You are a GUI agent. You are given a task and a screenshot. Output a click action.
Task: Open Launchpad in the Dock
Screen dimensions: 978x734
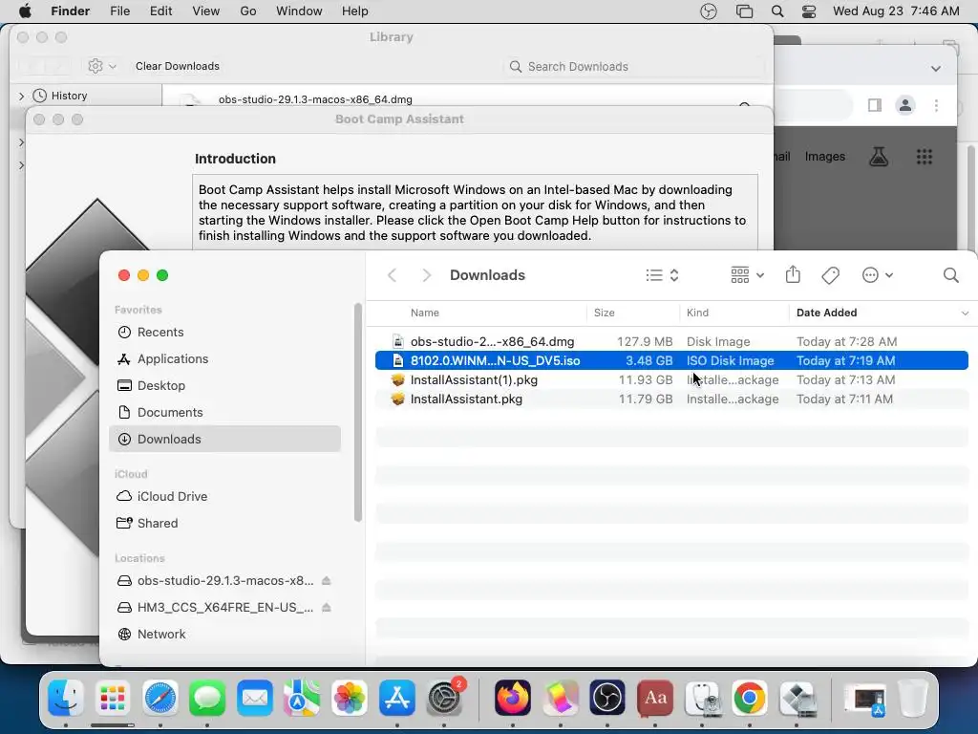[x=113, y=698]
